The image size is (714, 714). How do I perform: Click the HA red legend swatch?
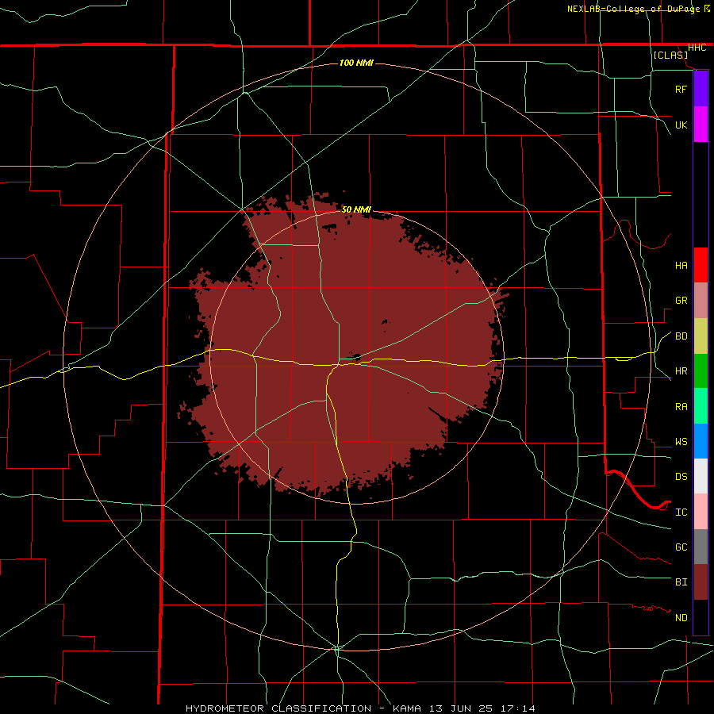[x=701, y=265]
